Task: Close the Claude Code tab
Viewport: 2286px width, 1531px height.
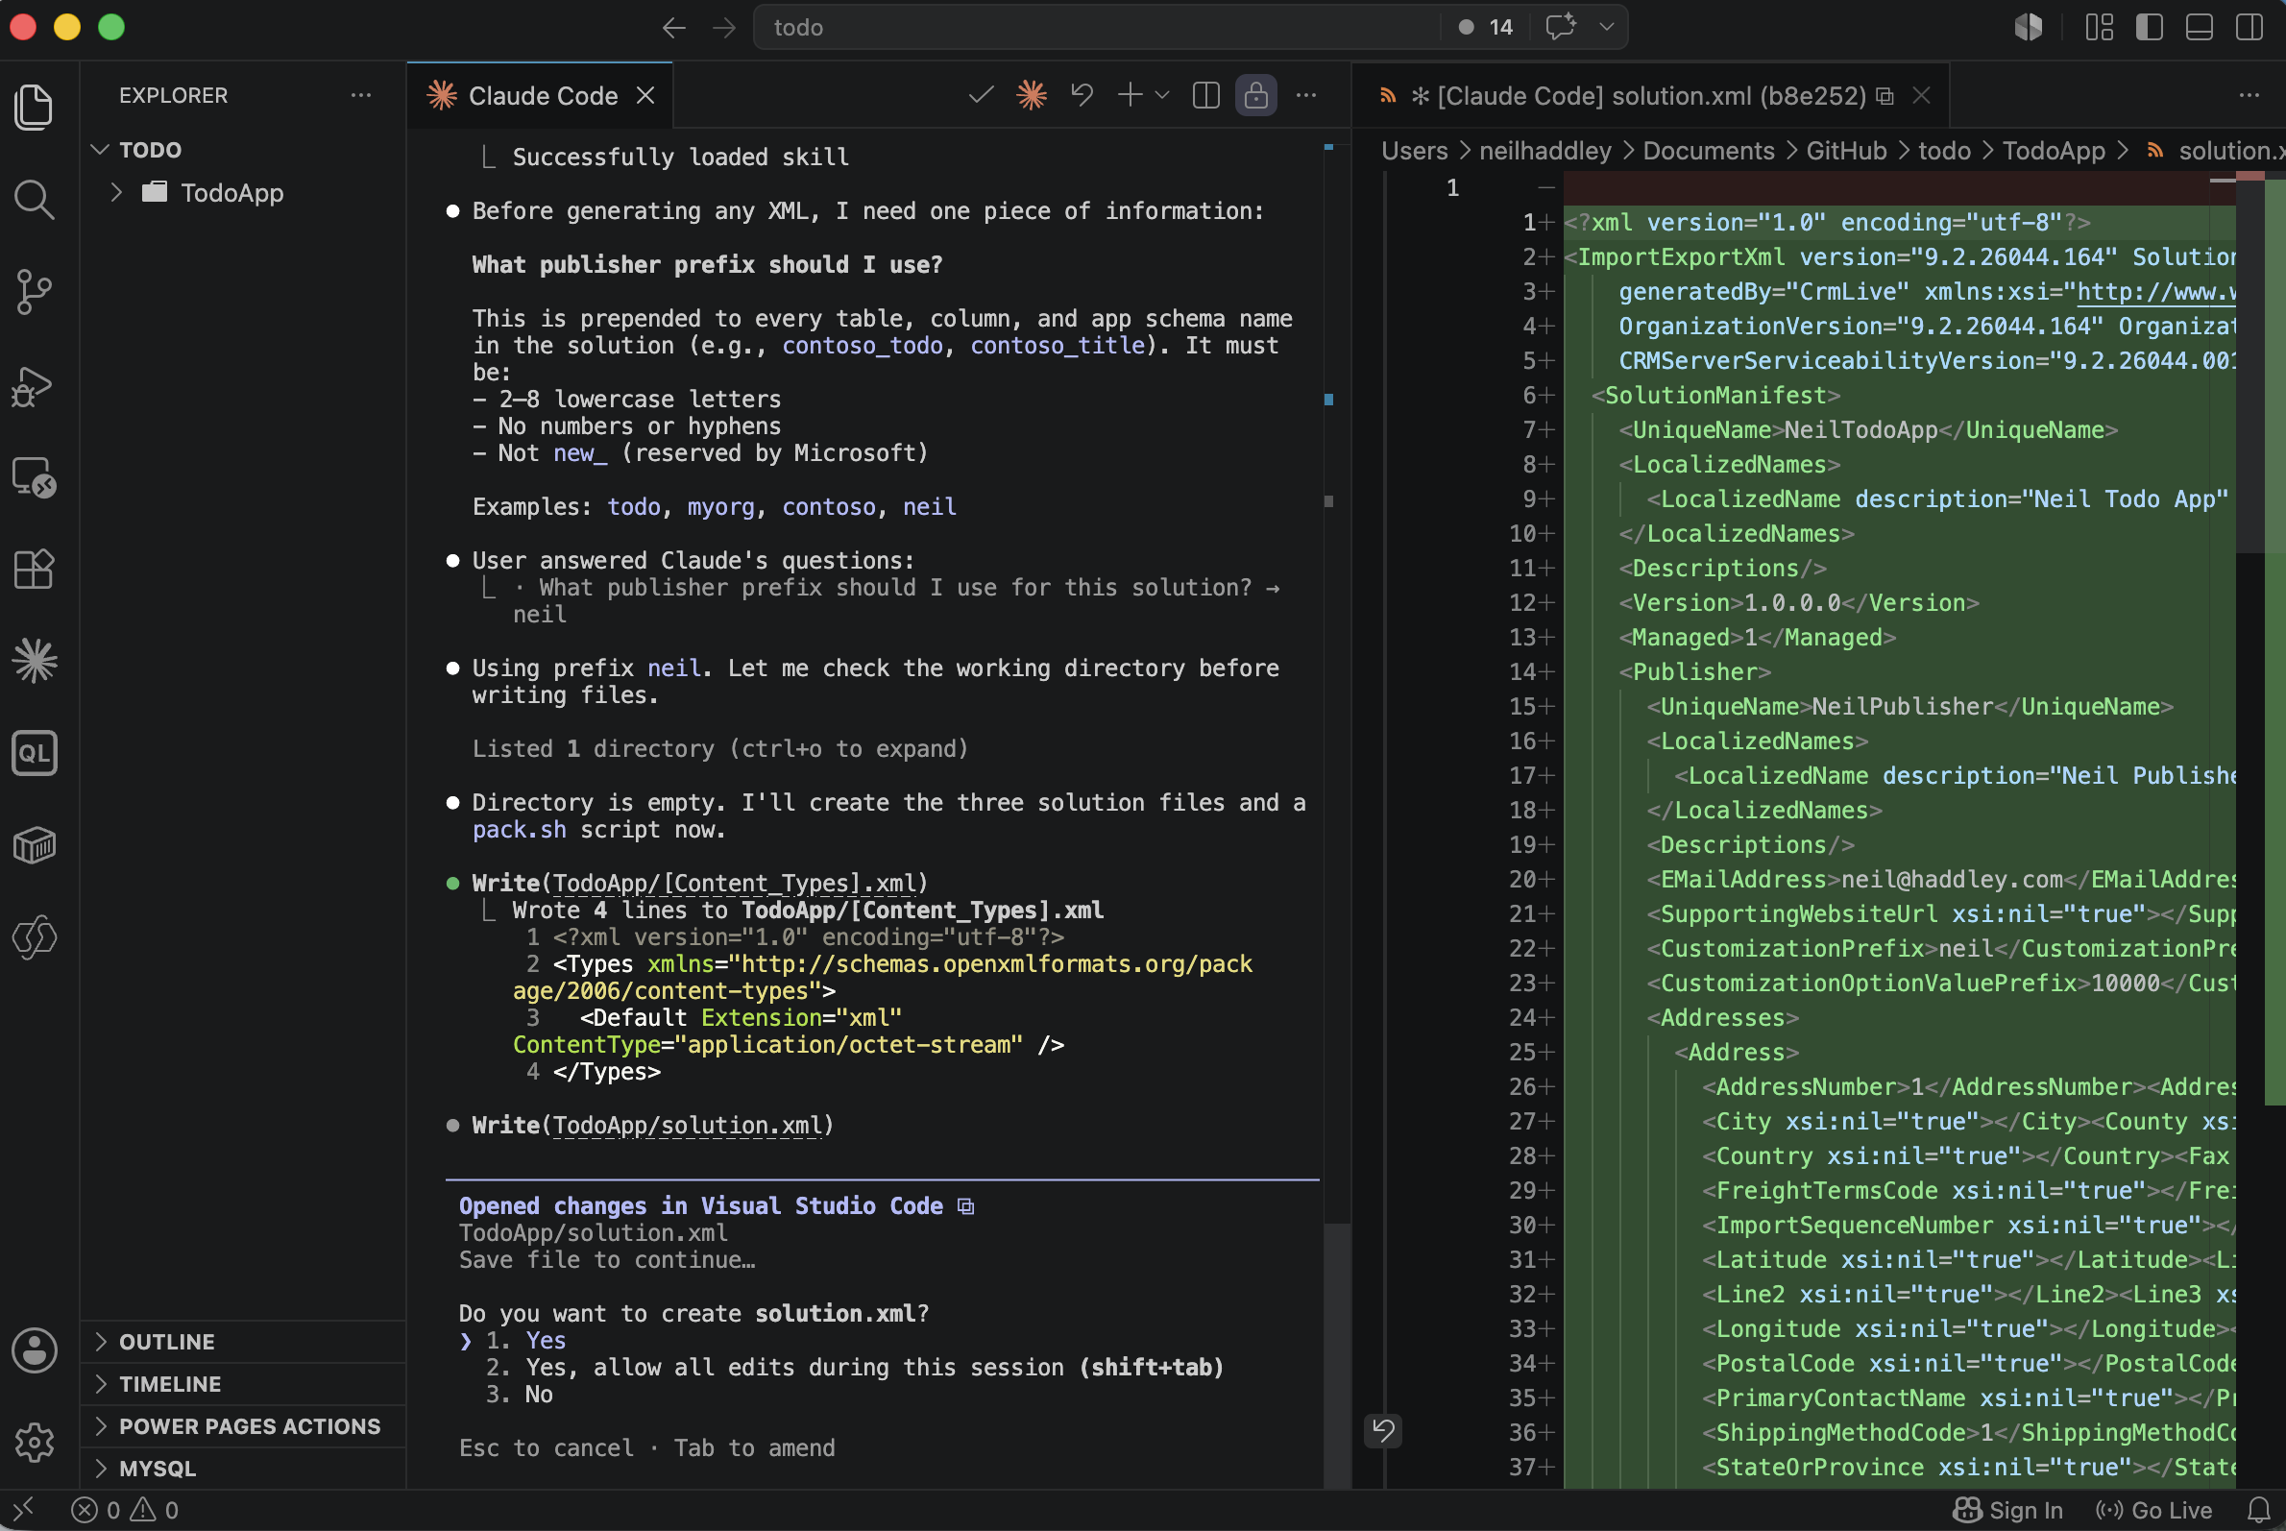Action: click(645, 95)
